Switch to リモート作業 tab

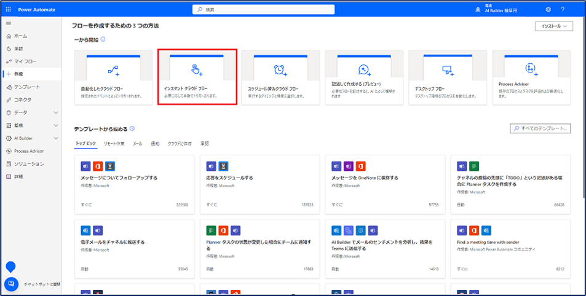pos(114,144)
